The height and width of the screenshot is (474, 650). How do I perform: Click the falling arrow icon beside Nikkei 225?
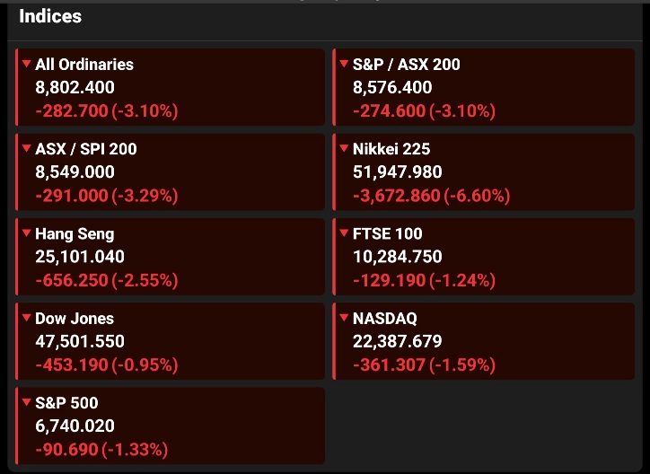[x=344, y=149]
